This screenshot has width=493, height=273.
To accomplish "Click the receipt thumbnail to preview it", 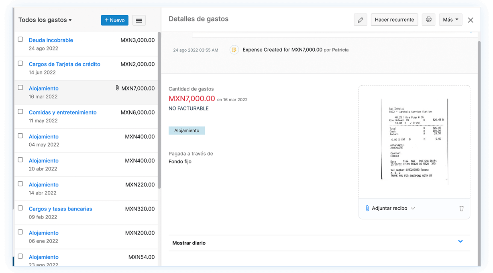I will coord(414,141).
